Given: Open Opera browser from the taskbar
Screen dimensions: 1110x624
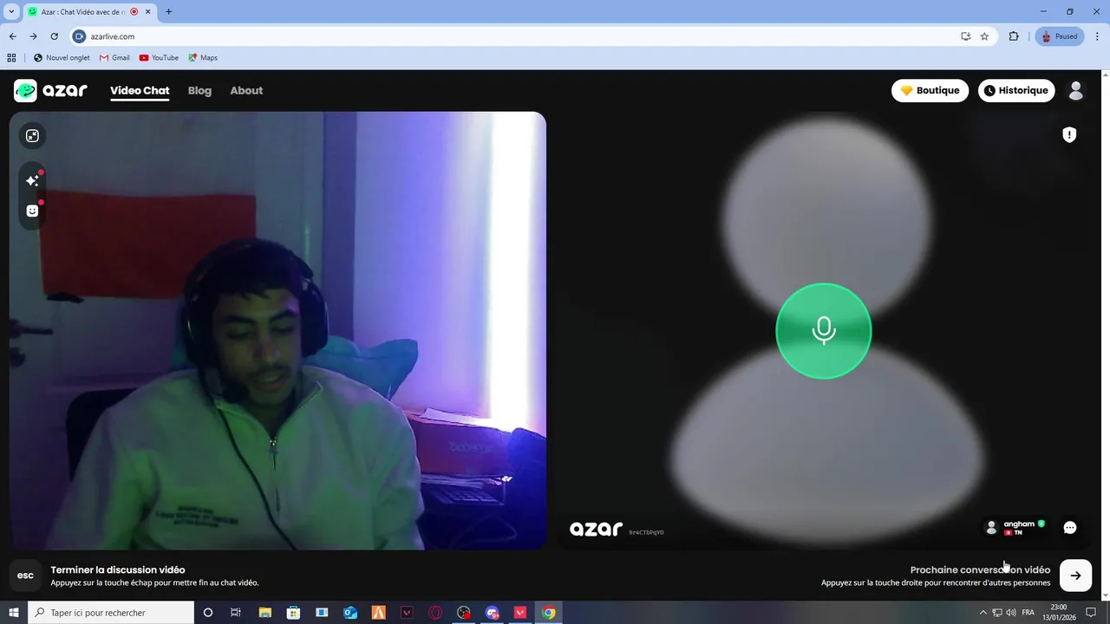Looking at the screenshot, I should point(435,613).
